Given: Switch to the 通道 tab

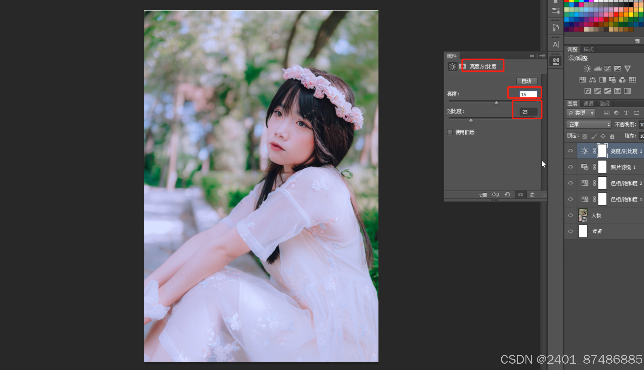Looking at the screenshot, I should click(588, 104).
